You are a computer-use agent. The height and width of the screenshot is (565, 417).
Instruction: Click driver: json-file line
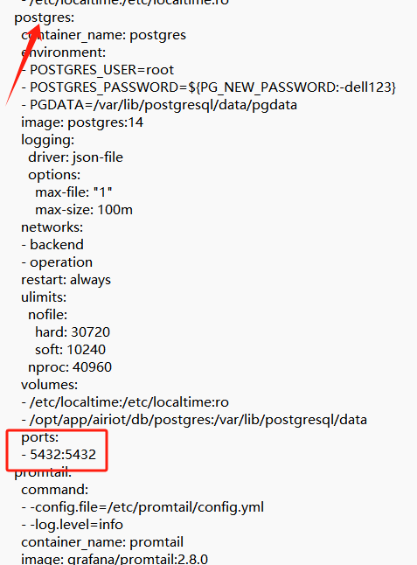point(76,157)
